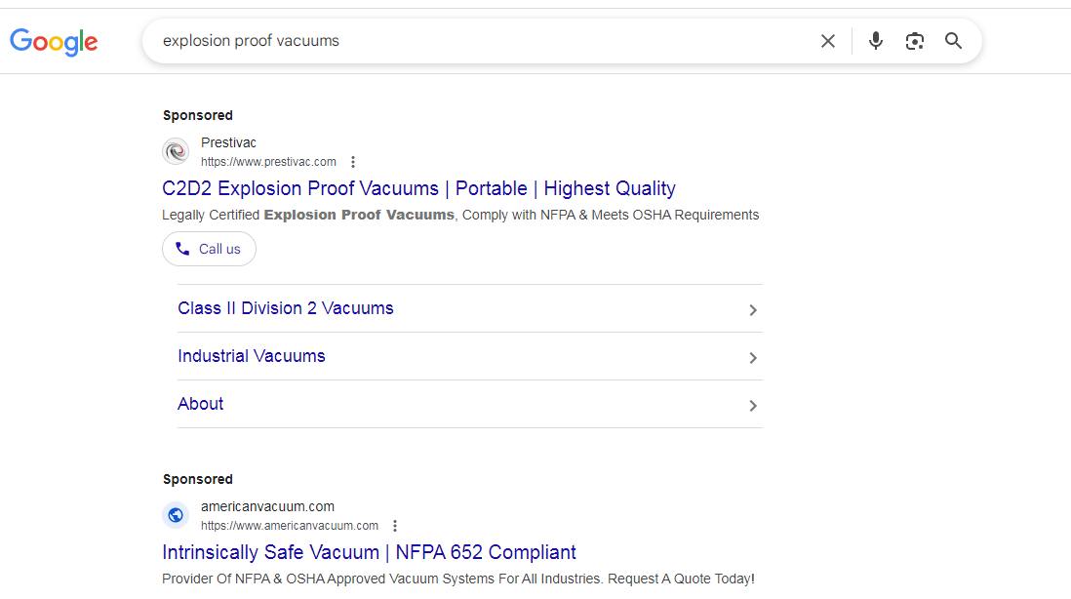Open Intrinsically Safe Vacuum ad headline

369,552
